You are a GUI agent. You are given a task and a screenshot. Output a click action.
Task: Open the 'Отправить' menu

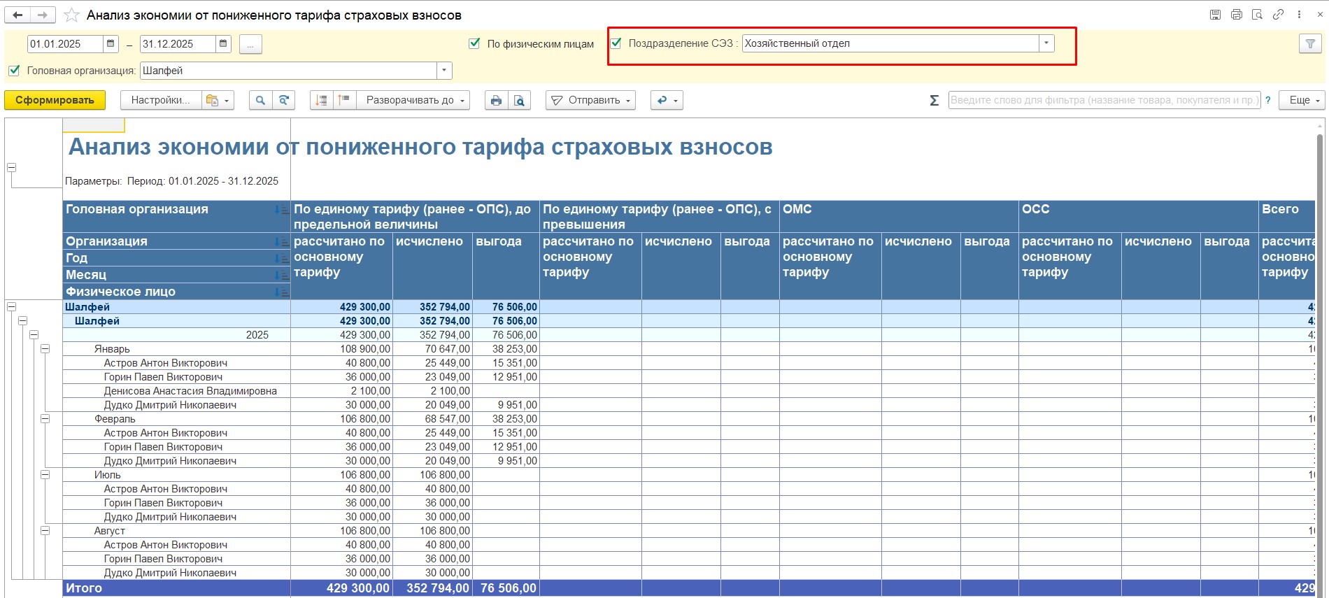coord(591,101)
